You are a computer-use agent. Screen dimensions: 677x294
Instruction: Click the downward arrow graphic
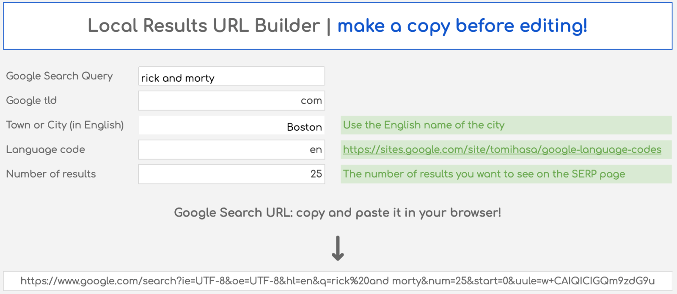point(337,247)
